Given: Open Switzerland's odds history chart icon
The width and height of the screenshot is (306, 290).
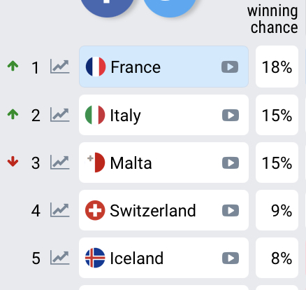Looking at the screenshot, I should coord(60,210).
